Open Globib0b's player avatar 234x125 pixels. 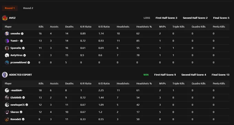(x=7, y=98)
